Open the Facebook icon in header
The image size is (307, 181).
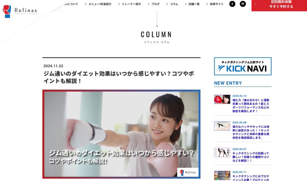tap(232, 4)
